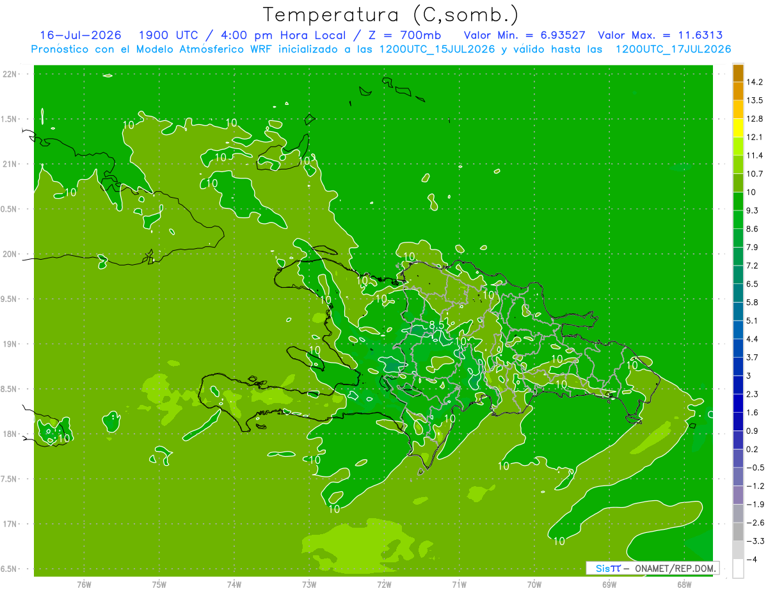Viewport: 768px width, 593px height.
Task: Click the 'Valor Min. = 6.93527' text
Action: pyautogui.click(x=524, y=35)
